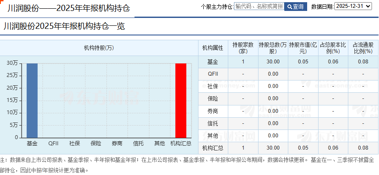Click the 查询 search button
The image size is (379, 175).
coord(296,7)
